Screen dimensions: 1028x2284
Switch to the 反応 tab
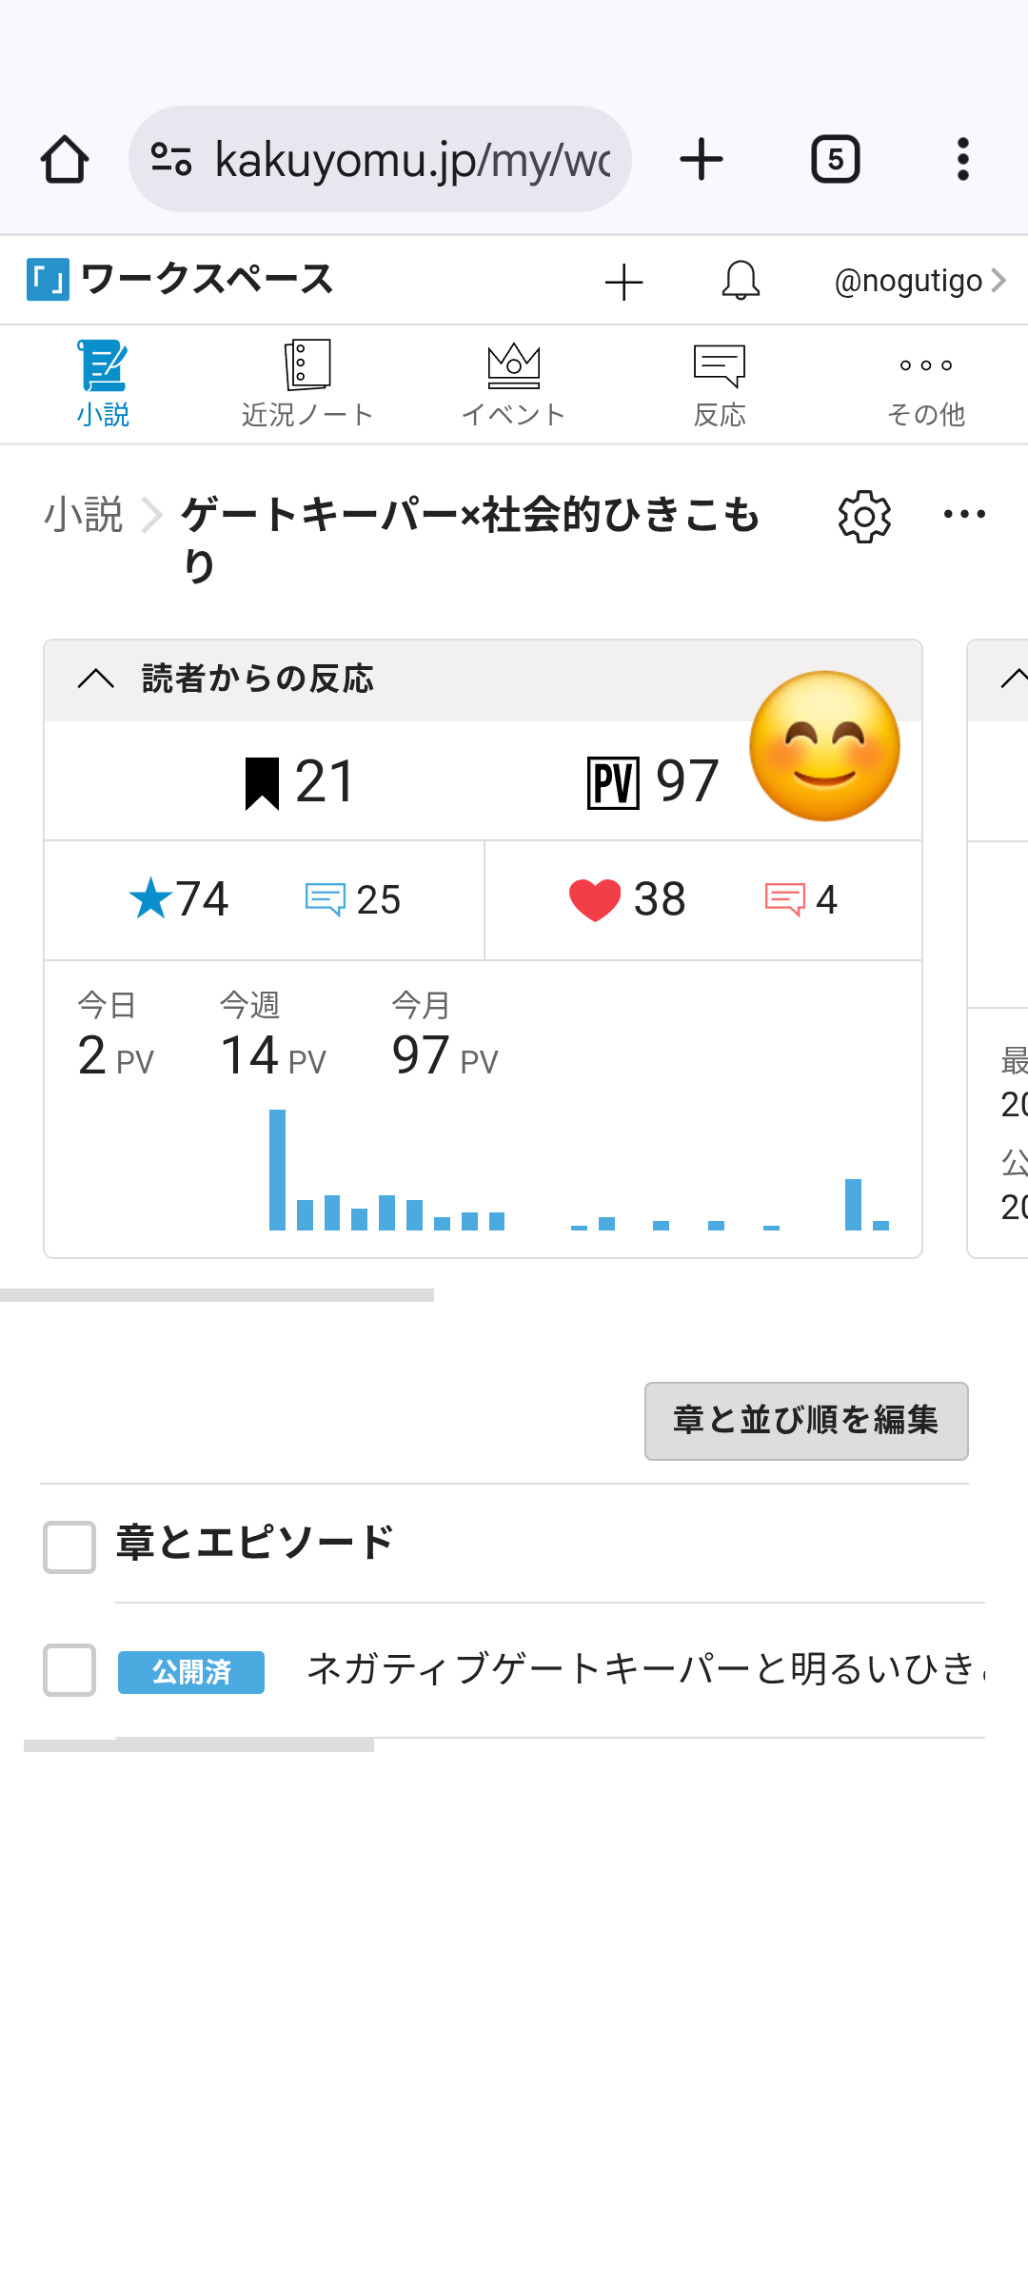[720, 384]
